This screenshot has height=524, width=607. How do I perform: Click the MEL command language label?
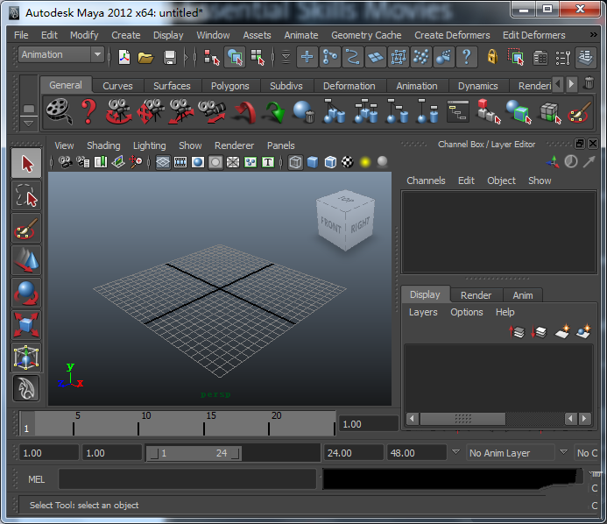(37, 479)
